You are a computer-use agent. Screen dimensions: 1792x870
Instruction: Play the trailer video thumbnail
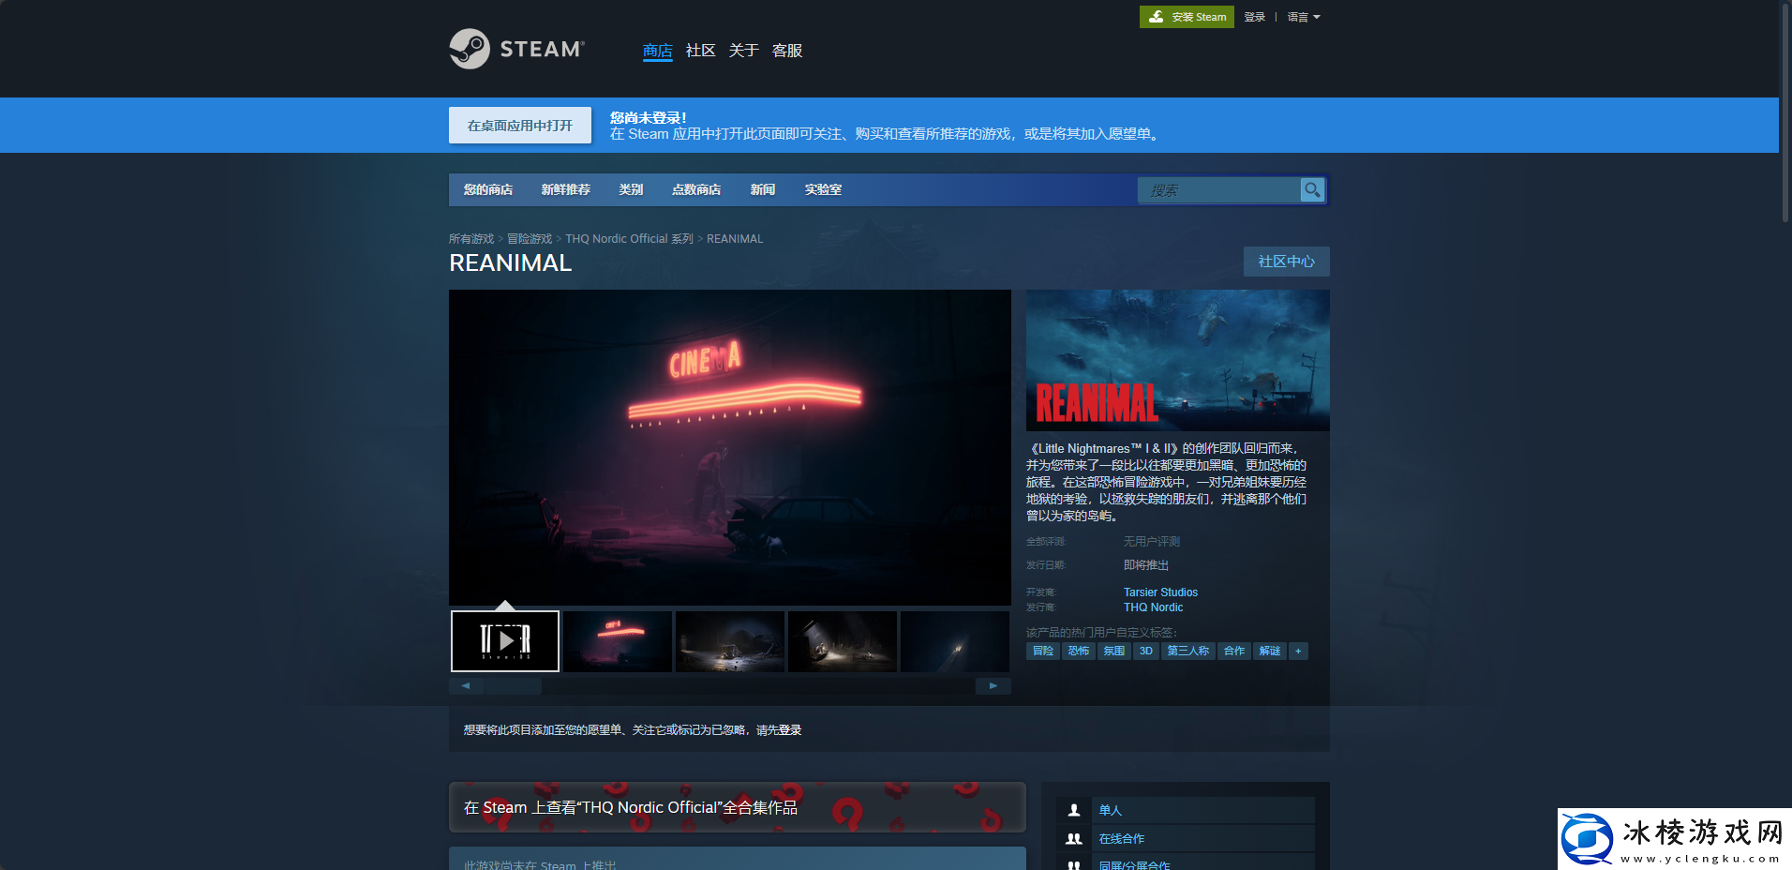tap(505, 641)
